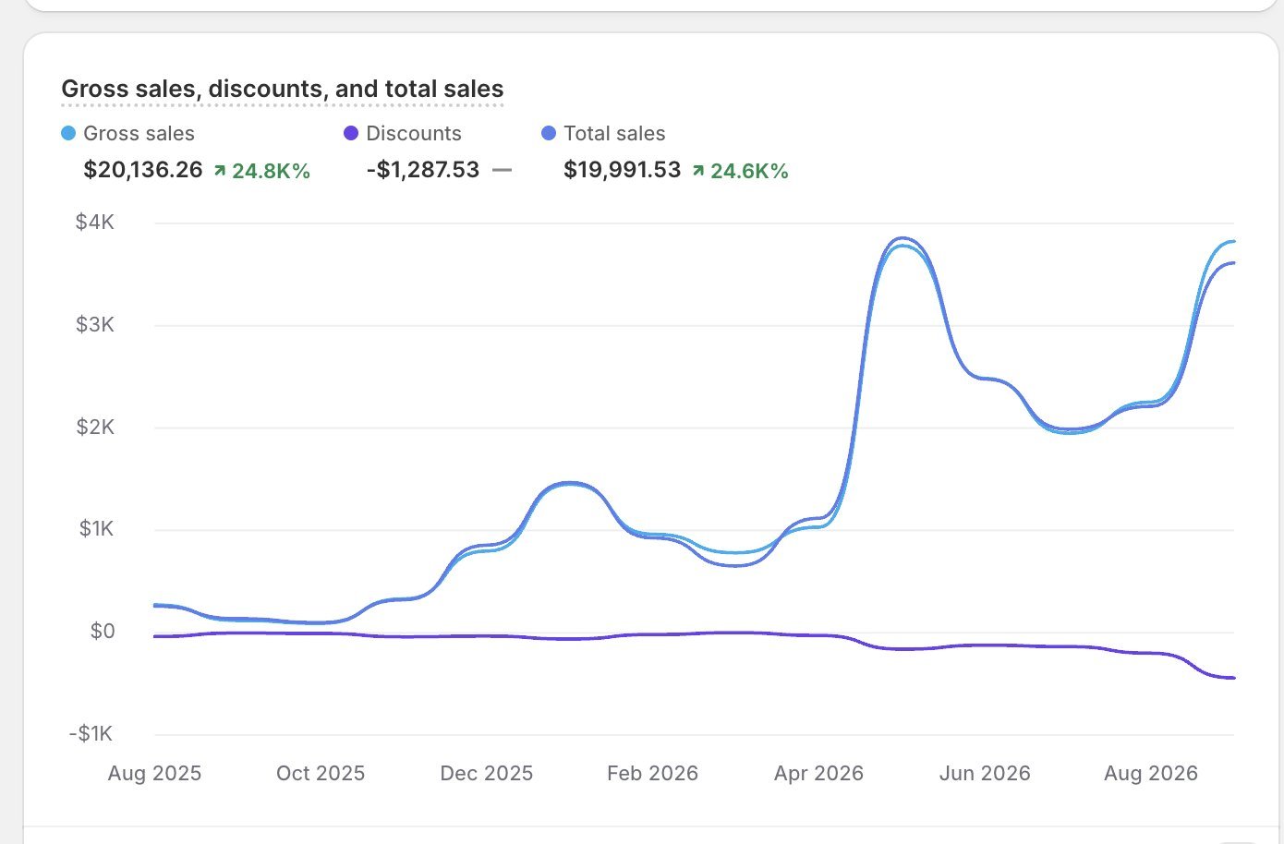Click the Aug 2025 x-axis label
This screenshot has height=844, width=1284.
[x=154, y=774]
